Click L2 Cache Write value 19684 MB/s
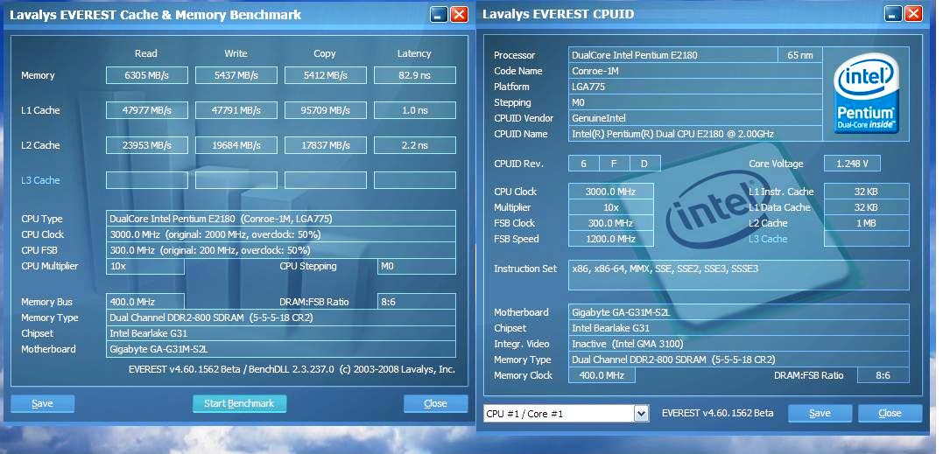 pos(236,144)
